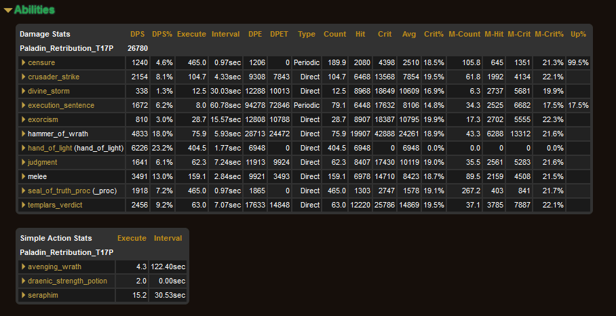Click the Crit% column header

pos(434,34)
